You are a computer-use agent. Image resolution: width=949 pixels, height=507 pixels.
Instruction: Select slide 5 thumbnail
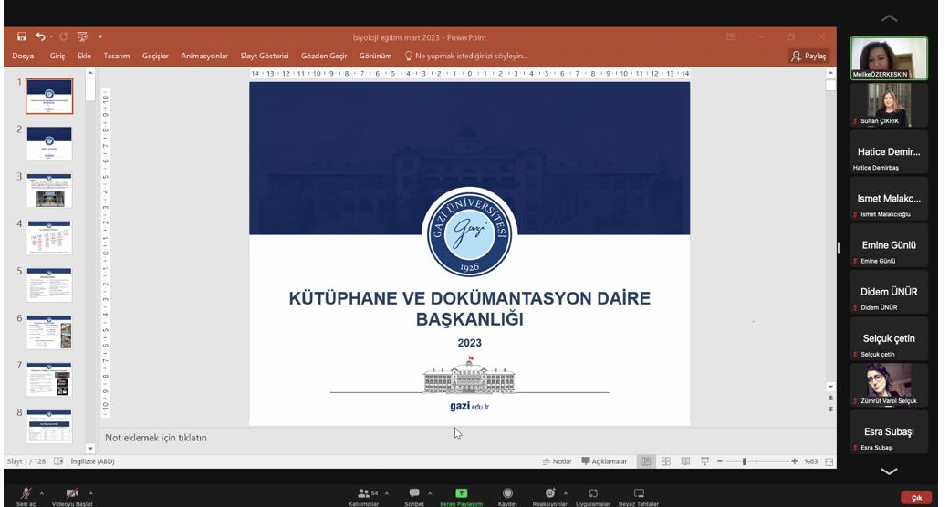[49, 285]
